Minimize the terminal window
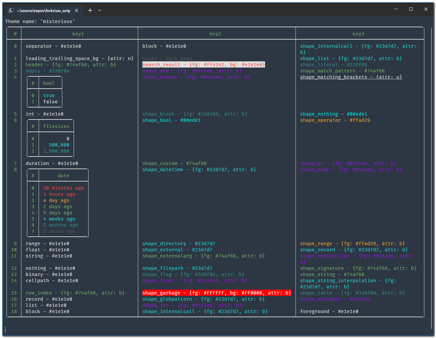 point(396,9)
